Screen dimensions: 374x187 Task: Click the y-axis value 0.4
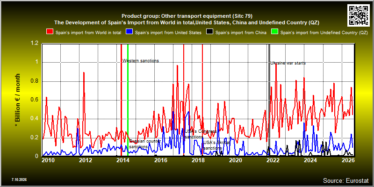click(35, 119)
